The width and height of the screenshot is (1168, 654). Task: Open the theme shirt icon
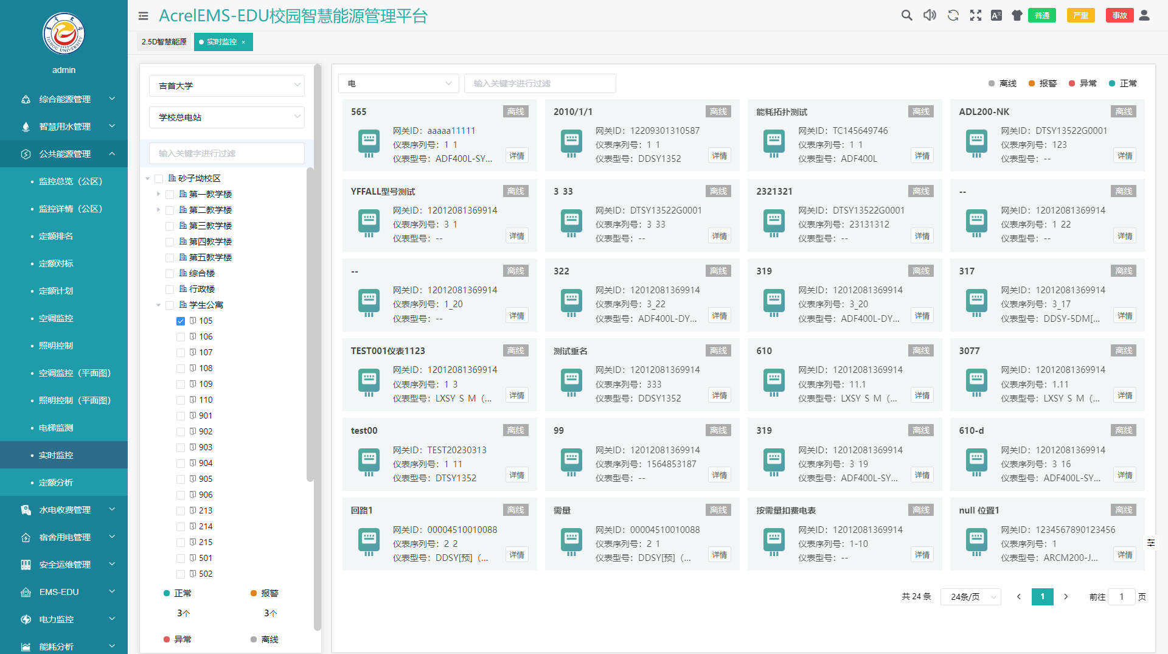click(x=1017, y=15)
